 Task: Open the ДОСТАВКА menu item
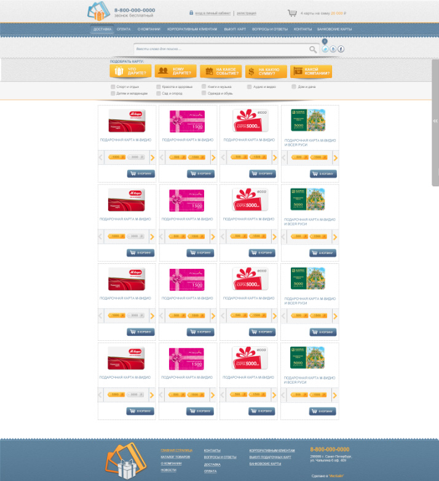[102, 29]
